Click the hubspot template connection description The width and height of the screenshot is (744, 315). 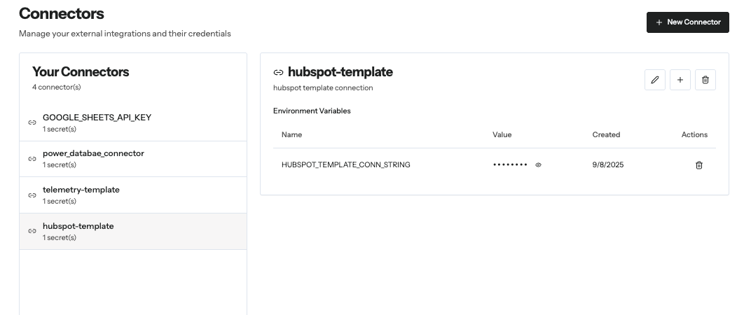coord(323,87)
